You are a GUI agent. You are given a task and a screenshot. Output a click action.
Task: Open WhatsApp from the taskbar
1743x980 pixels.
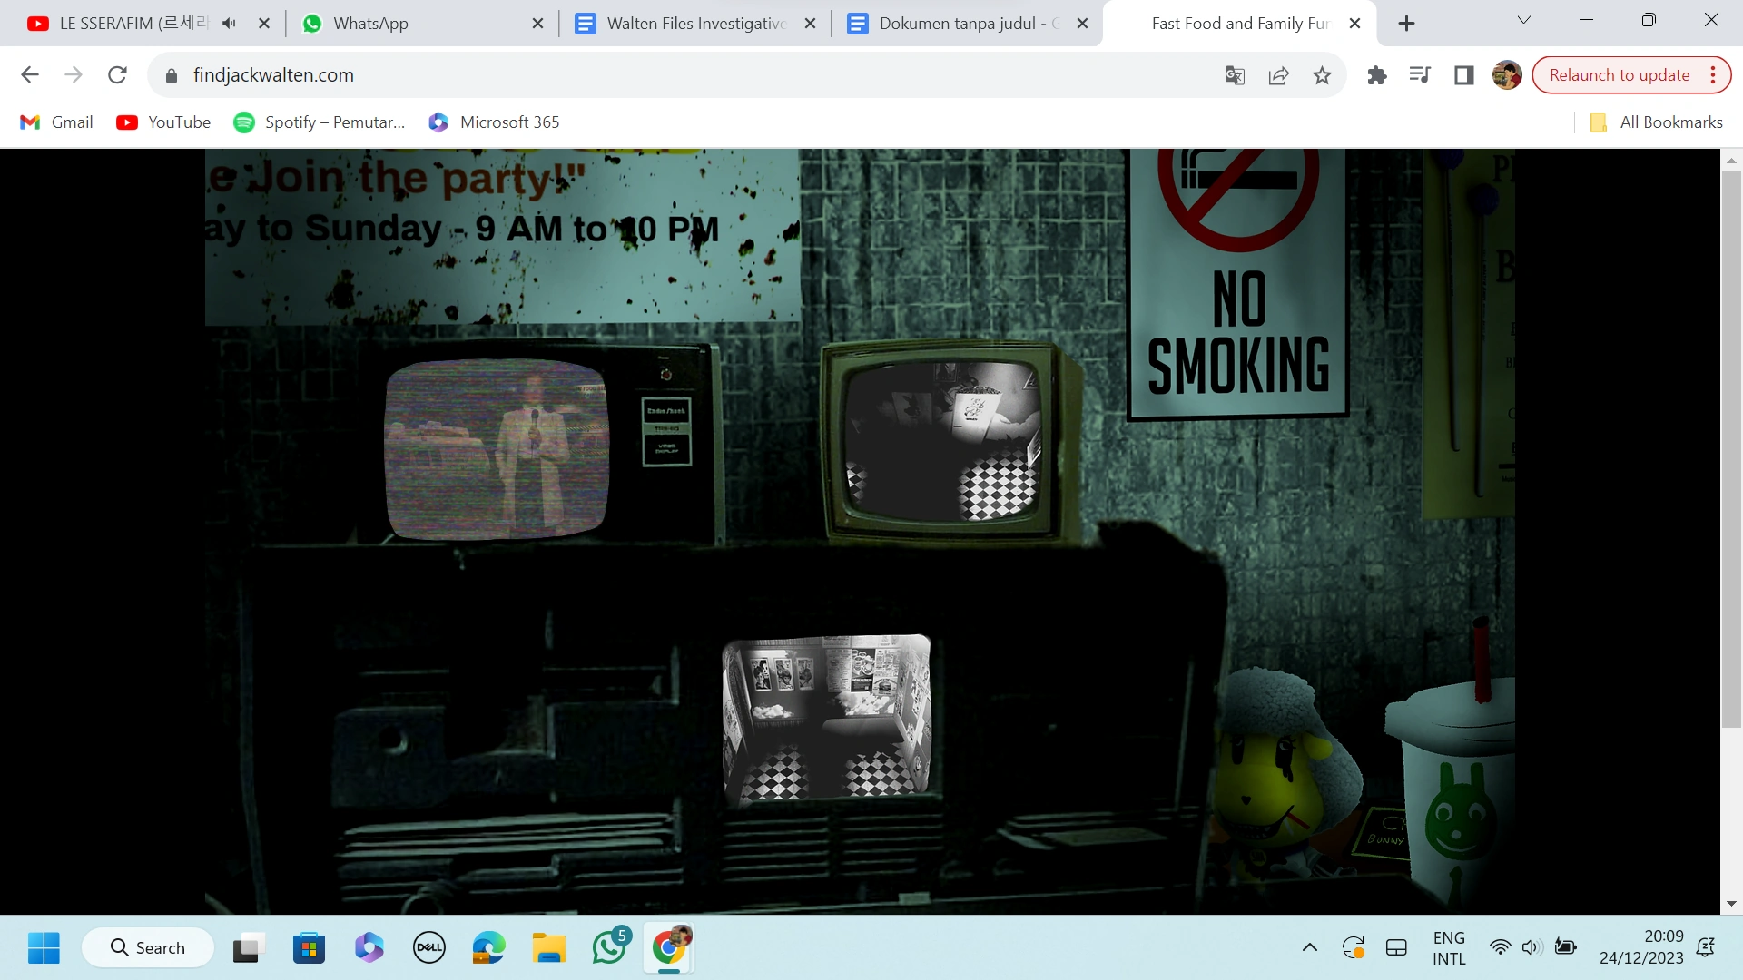click(609, 947)
